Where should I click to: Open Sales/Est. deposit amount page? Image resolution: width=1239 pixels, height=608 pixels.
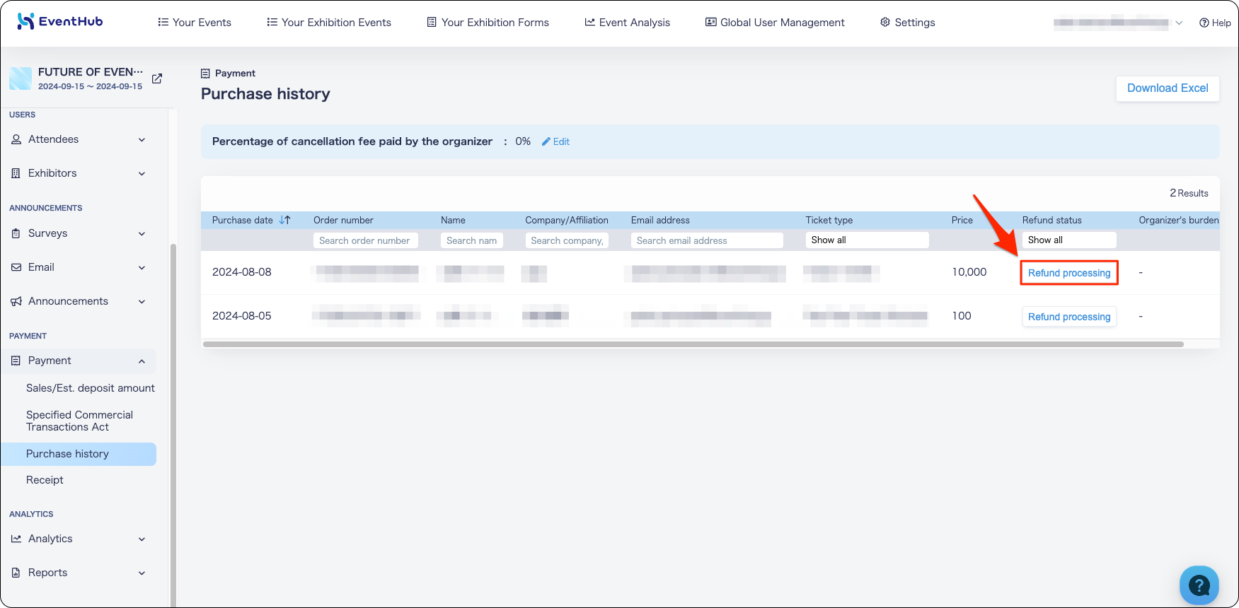91,388
